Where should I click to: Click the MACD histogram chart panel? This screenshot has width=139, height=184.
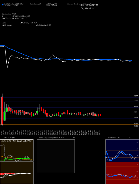pos(17,173)
